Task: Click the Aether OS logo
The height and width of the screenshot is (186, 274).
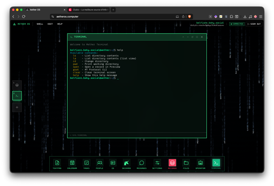Action: [x=21, y=24]
